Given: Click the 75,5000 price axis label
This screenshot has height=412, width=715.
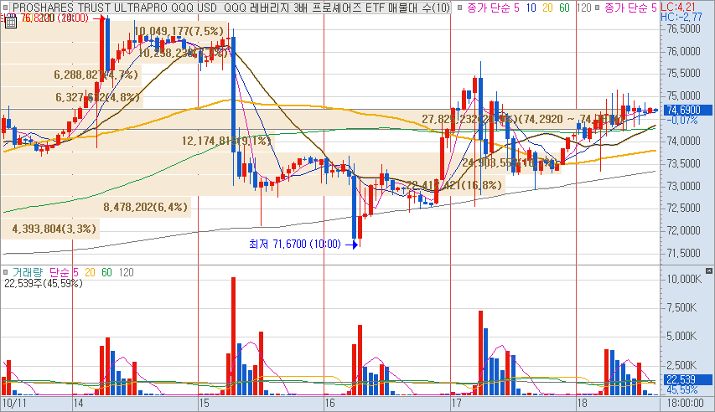Looking at the screenshot, I should (683, 74).
